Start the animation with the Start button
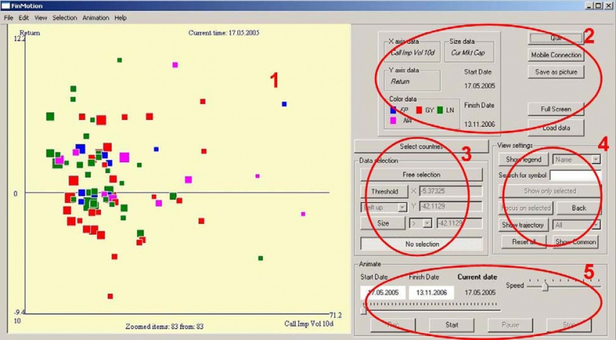This screenshot has width=616, height=340. tap(452, 325)
